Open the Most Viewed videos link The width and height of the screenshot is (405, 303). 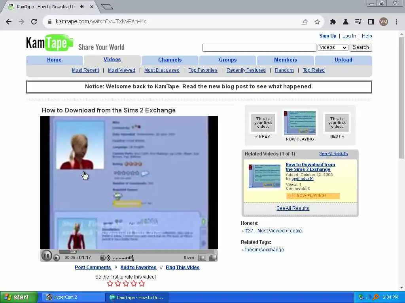pos(121,70)
